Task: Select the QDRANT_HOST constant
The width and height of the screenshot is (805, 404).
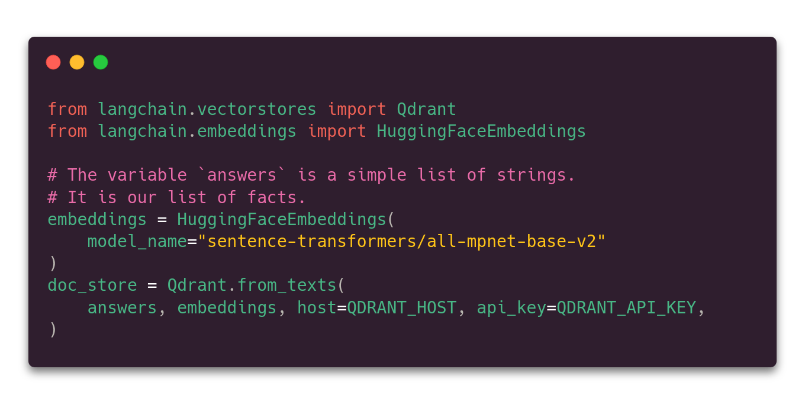Action: pos(401,308)
